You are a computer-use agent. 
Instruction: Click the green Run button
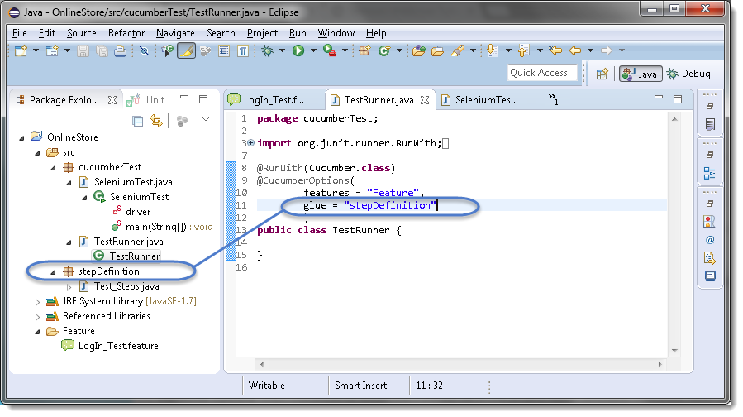298,50
